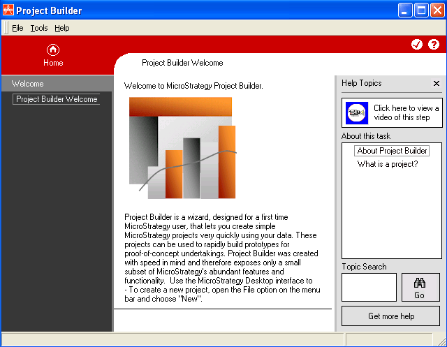Click 'Welcome to MicroStrategy Project Builder.' text
This screenshot has height=347, width=447.
click(x=193, y=86)
